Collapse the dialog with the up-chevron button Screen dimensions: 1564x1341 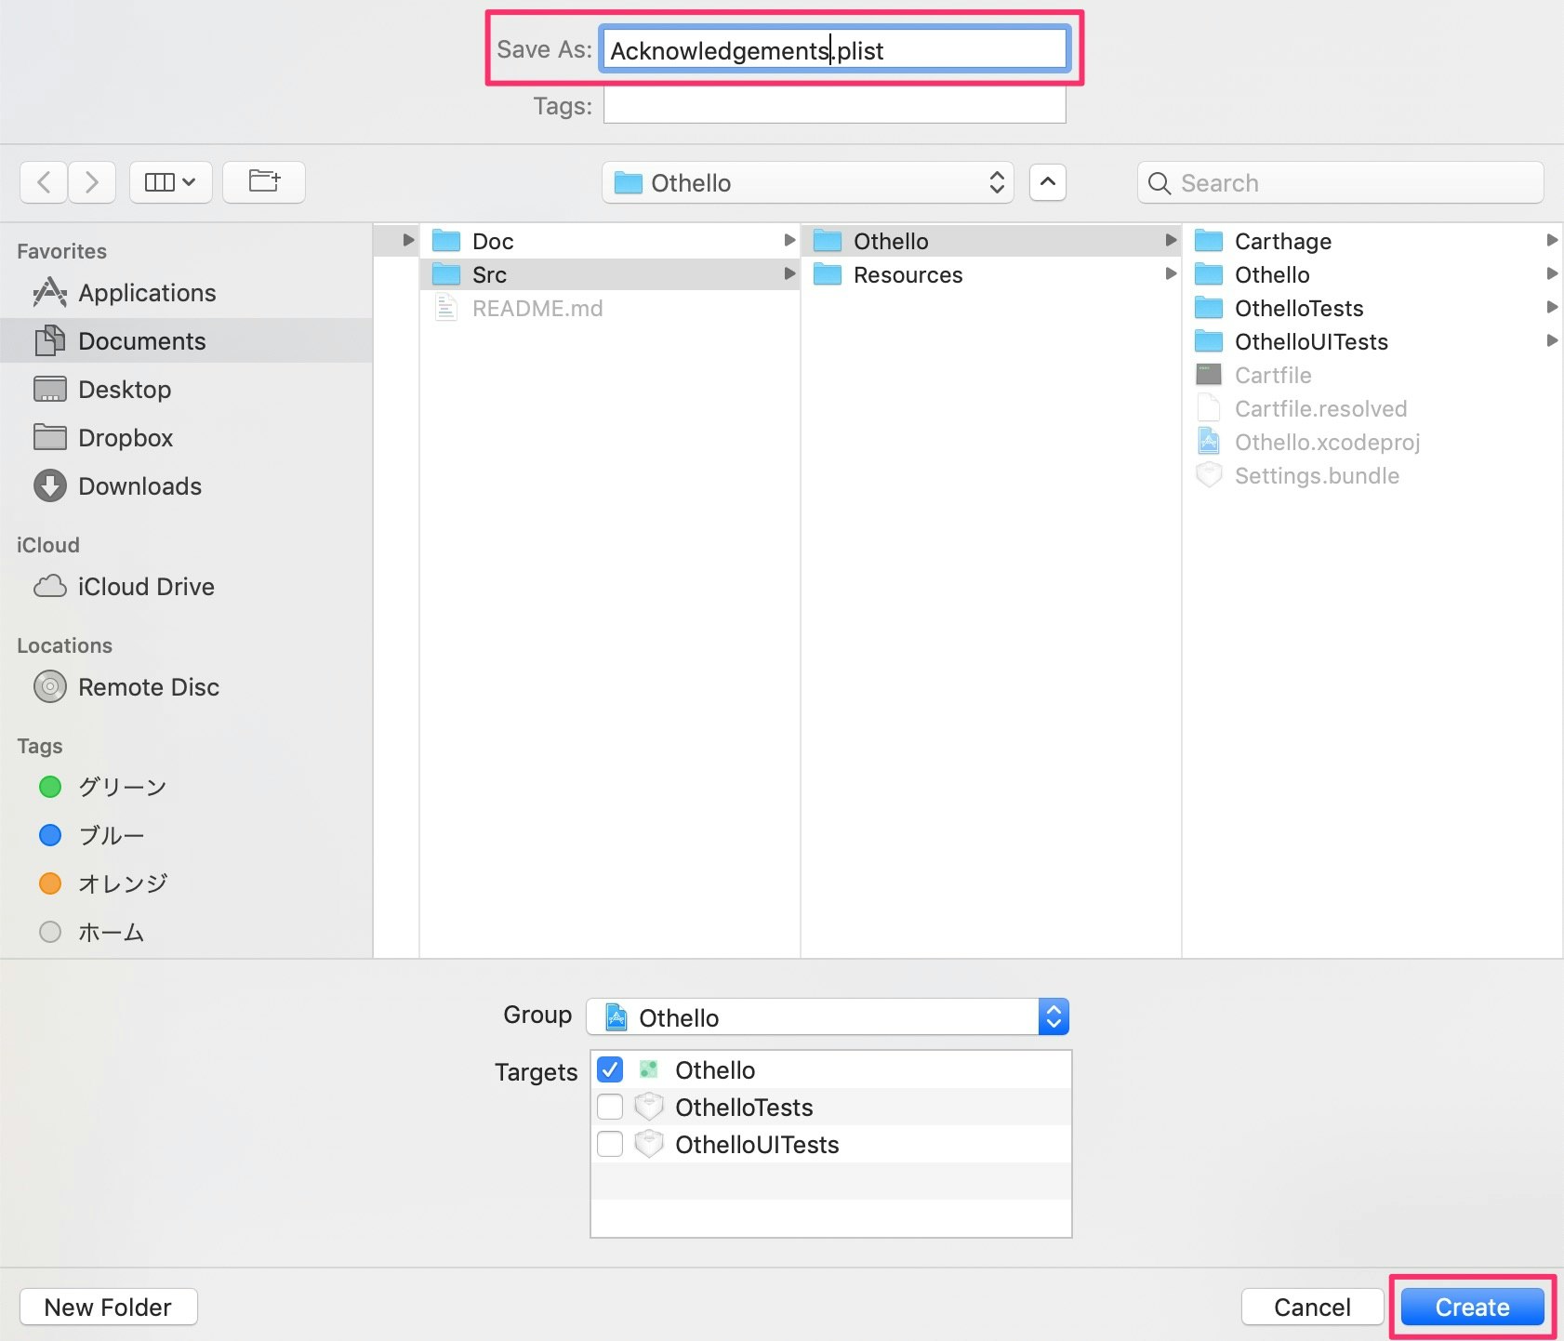point(1047,182)
